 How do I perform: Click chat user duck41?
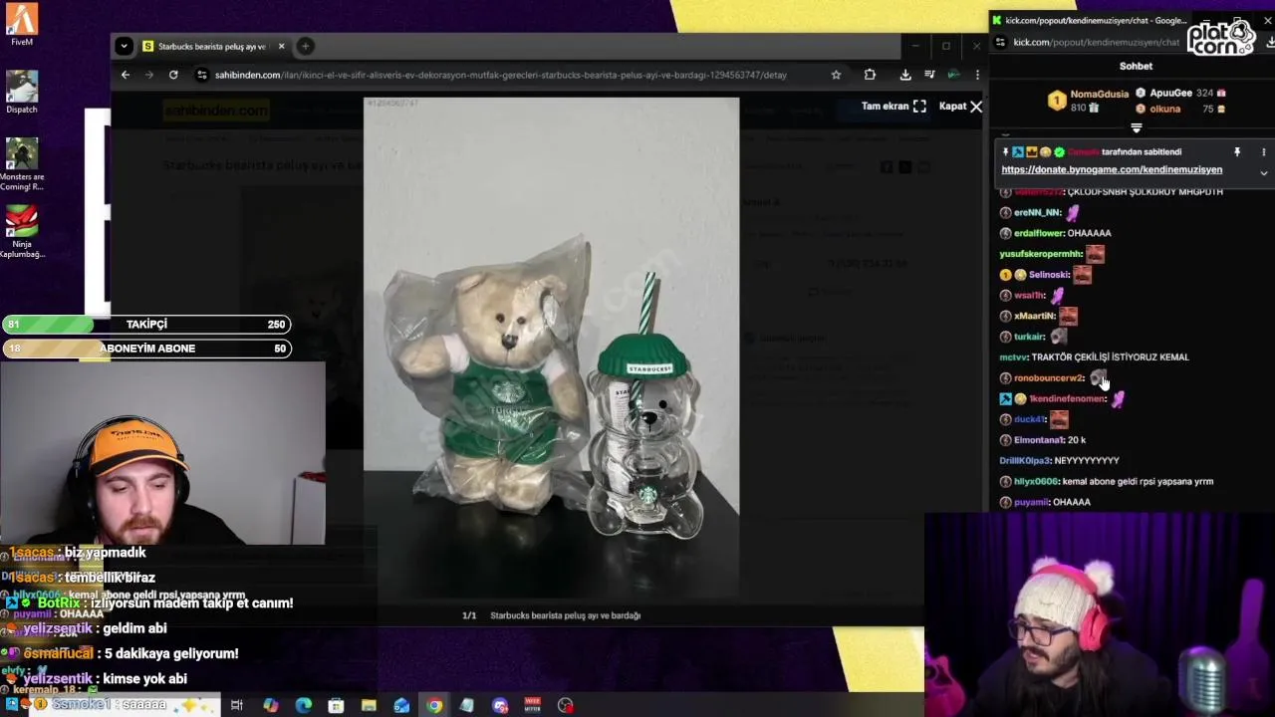1028,419
